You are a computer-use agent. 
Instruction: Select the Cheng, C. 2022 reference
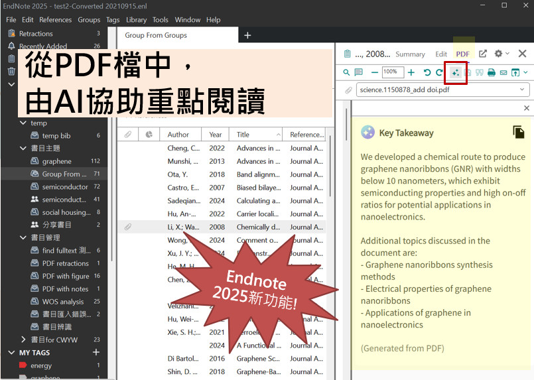[222, 148]
